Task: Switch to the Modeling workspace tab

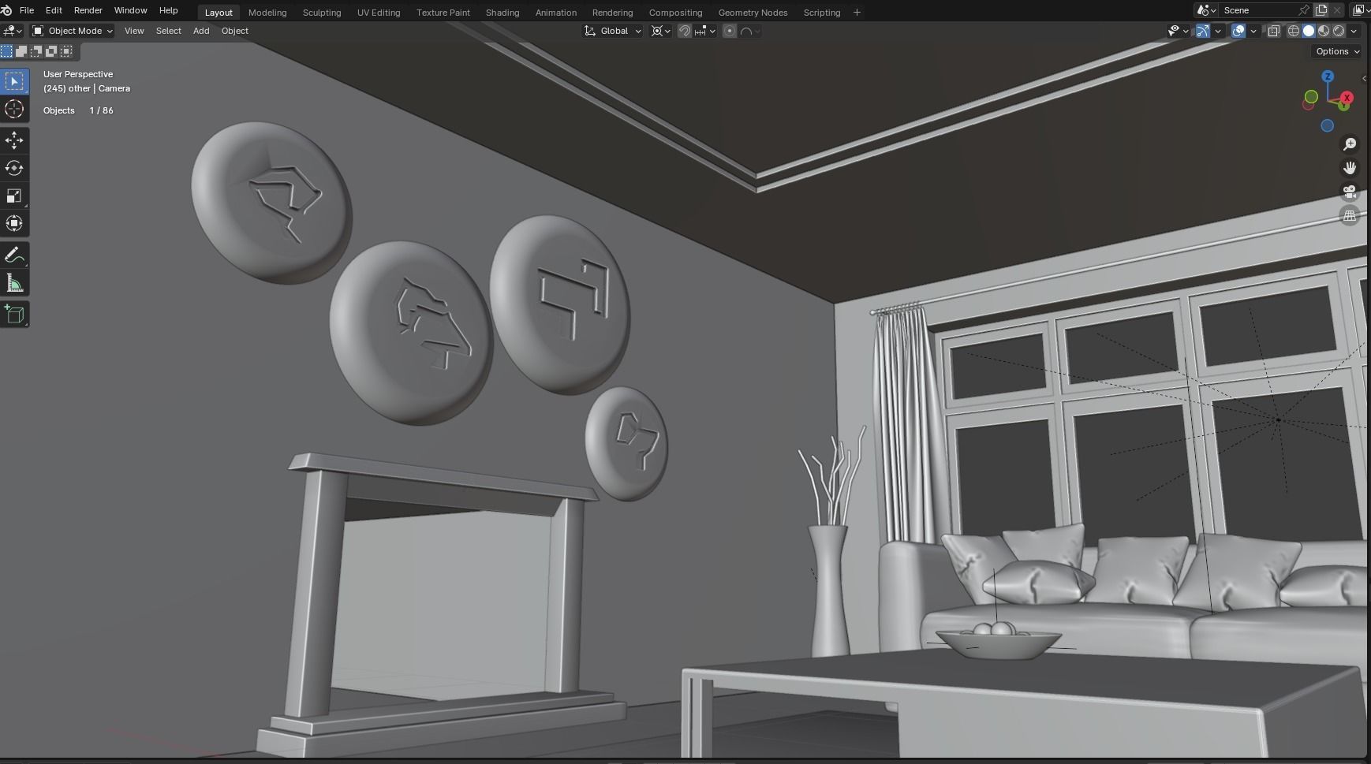Action: pos(267,13)
